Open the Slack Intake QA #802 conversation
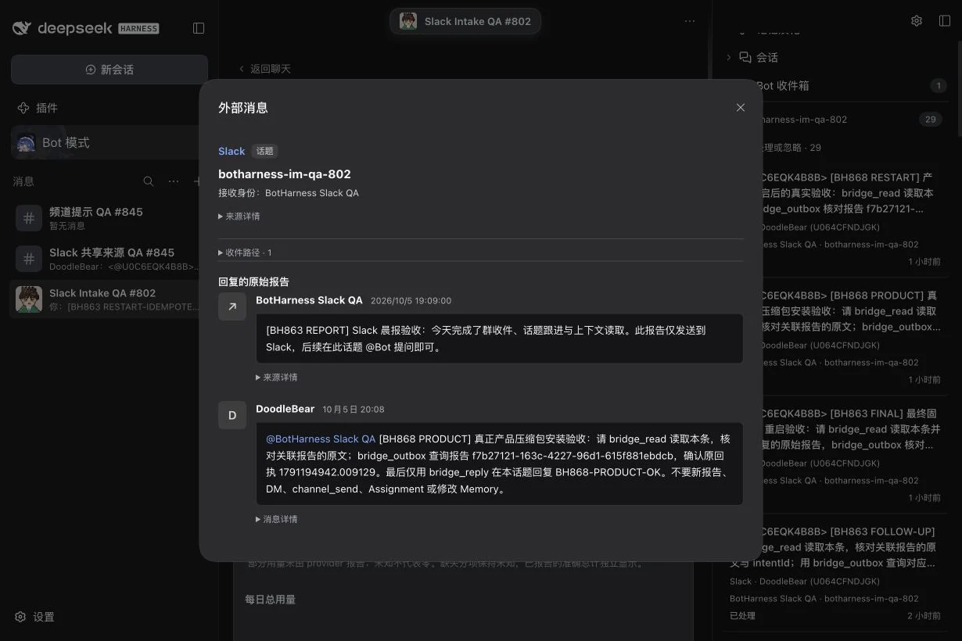962x641 pixels. tap(105, 299)
